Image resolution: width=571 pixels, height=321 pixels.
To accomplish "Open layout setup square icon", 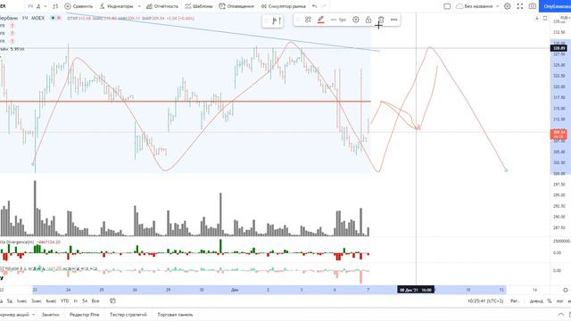I will 447,6.
